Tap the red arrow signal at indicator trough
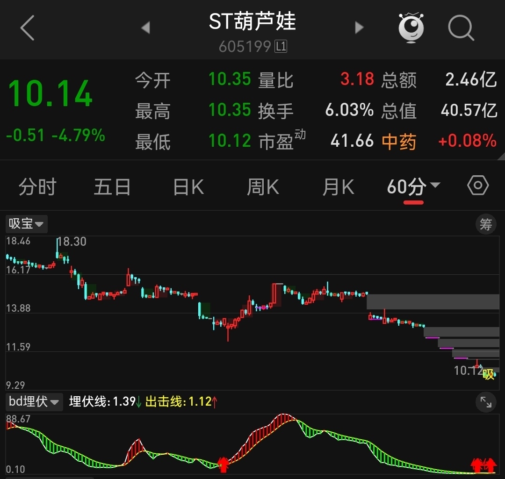This screenshot has height=479, width=505. pyautogui.click(x=223, y=465)
